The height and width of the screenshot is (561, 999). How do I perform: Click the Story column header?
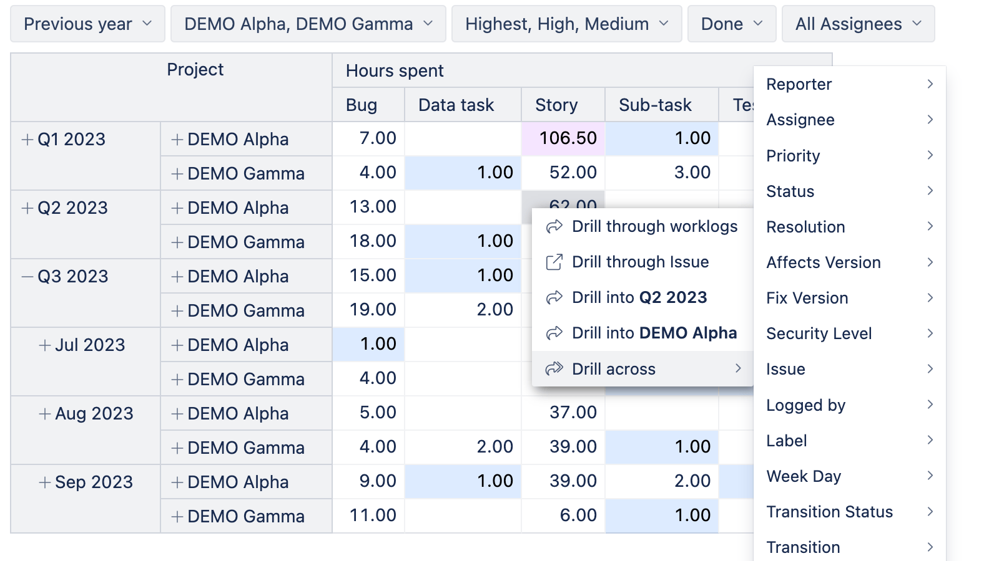click(556, 105)
